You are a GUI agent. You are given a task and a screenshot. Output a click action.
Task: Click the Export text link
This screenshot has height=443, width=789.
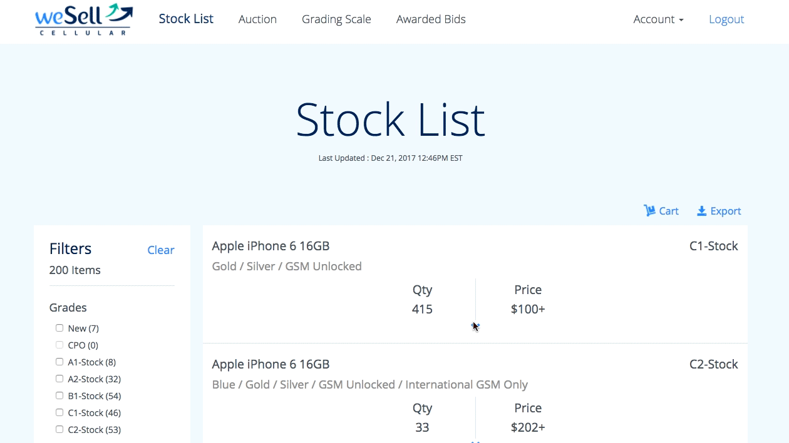(726, 211)
